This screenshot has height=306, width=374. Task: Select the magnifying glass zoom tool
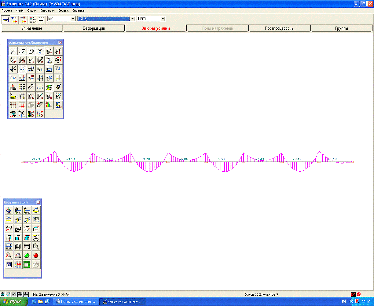click(36, 246)
